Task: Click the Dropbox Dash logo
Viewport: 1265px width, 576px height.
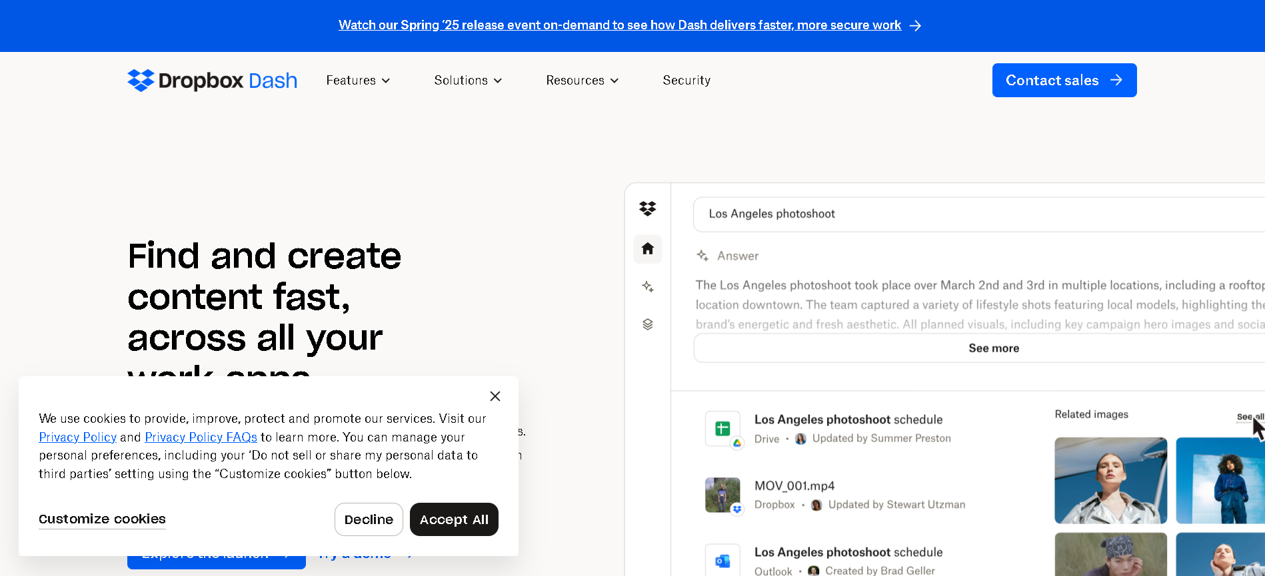Action: pyautogui.click(x=212, y=81)
